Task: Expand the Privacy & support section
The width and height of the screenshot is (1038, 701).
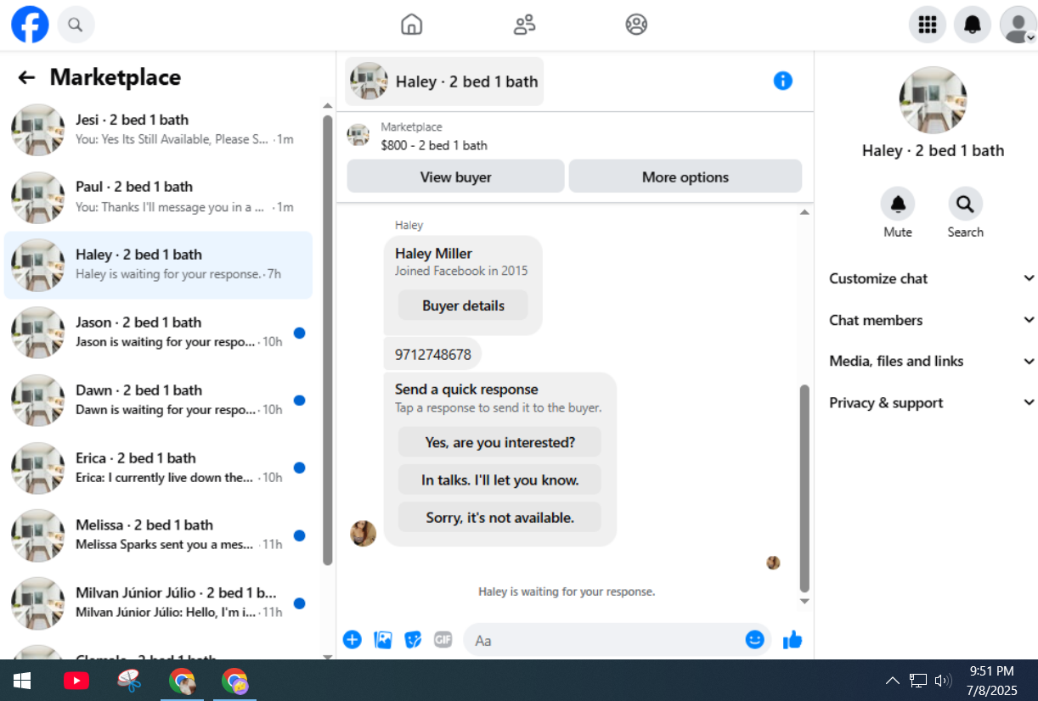Action: coord(933,402)
